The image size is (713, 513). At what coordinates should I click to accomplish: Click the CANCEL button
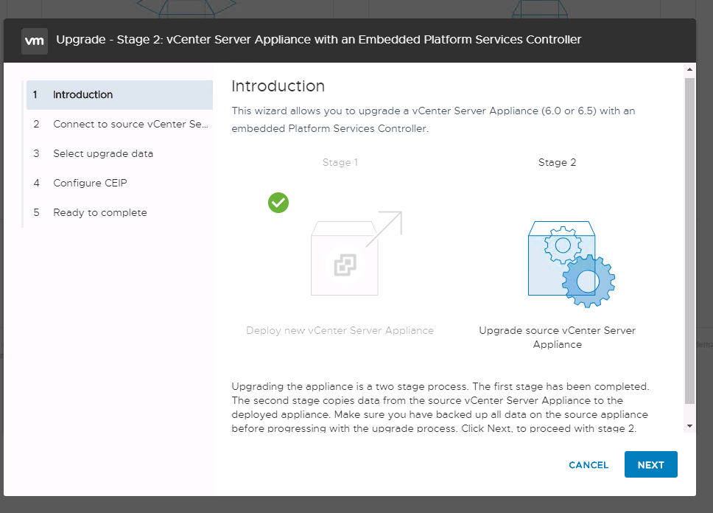(589, 465)
